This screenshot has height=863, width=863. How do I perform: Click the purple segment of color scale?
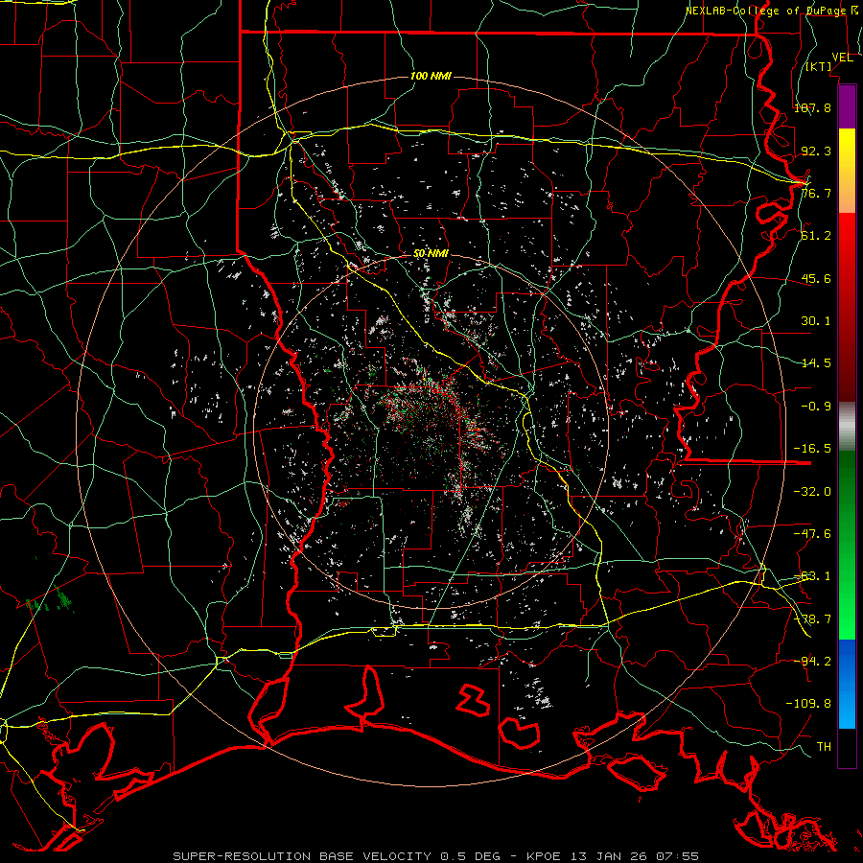click(x=847, y=106)
